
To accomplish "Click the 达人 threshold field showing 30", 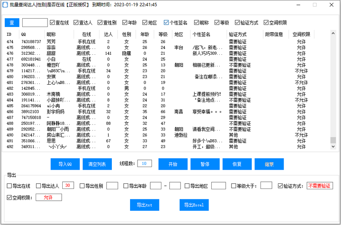I will coord(68,185).
